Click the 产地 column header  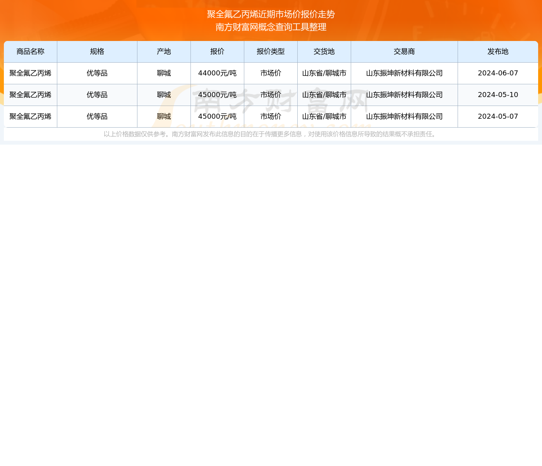tap(164, 52)
